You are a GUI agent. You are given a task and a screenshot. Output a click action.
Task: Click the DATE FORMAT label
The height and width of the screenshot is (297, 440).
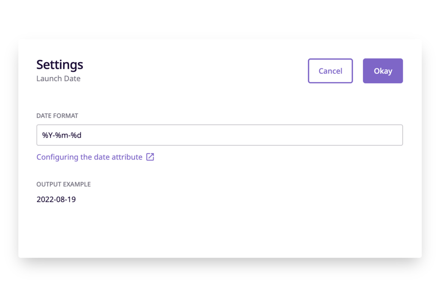[x=57, y=115]
